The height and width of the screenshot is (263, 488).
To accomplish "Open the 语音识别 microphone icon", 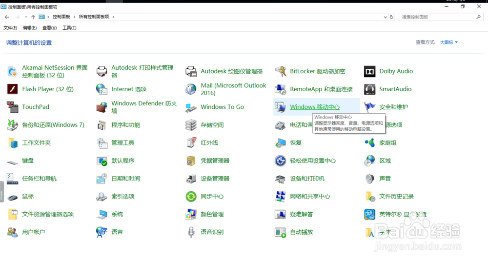I will coord(191,232).
